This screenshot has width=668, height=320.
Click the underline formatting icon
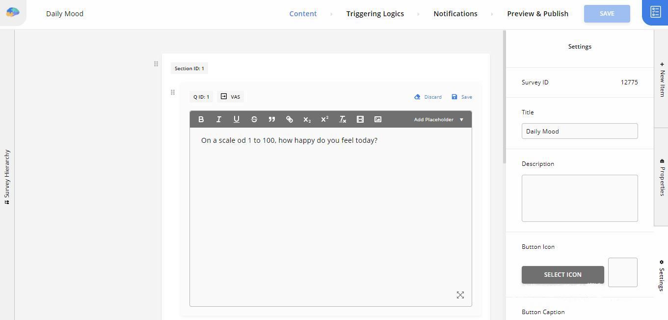(236, 119)
